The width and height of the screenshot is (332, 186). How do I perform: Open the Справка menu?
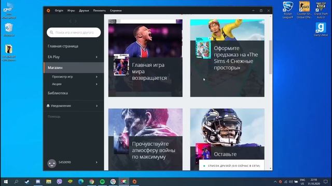tap(116, 10)
